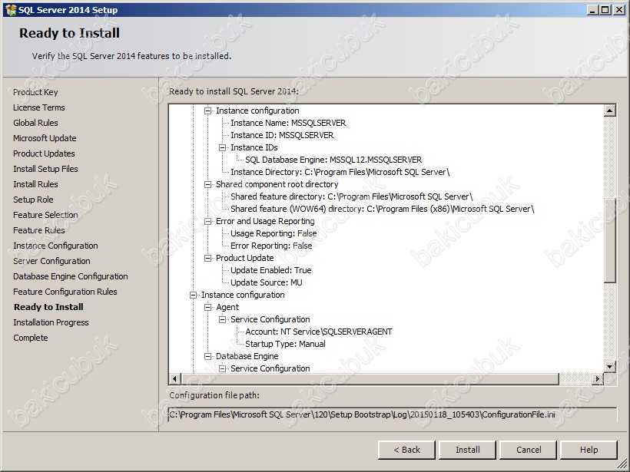
Task: Select Shared feature (WOW64) directory row
Action: 382,209
